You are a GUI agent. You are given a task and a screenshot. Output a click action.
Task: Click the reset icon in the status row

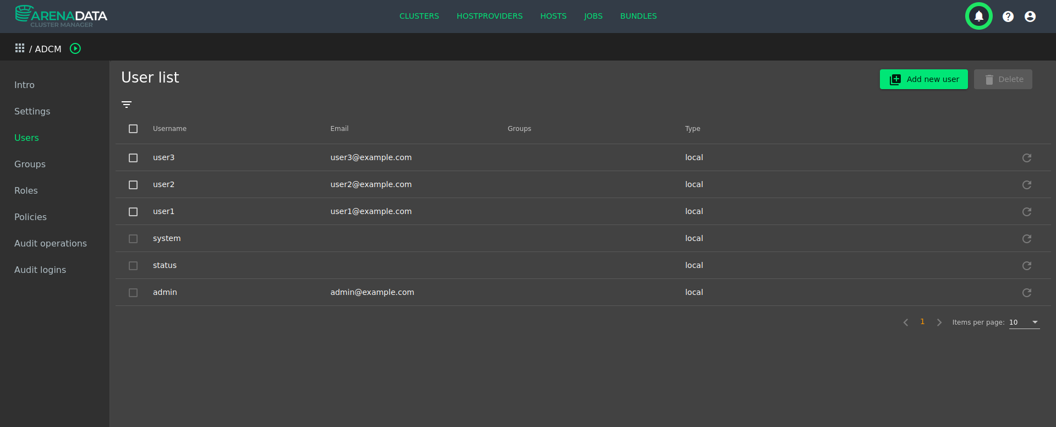[x=1026, y=266]
